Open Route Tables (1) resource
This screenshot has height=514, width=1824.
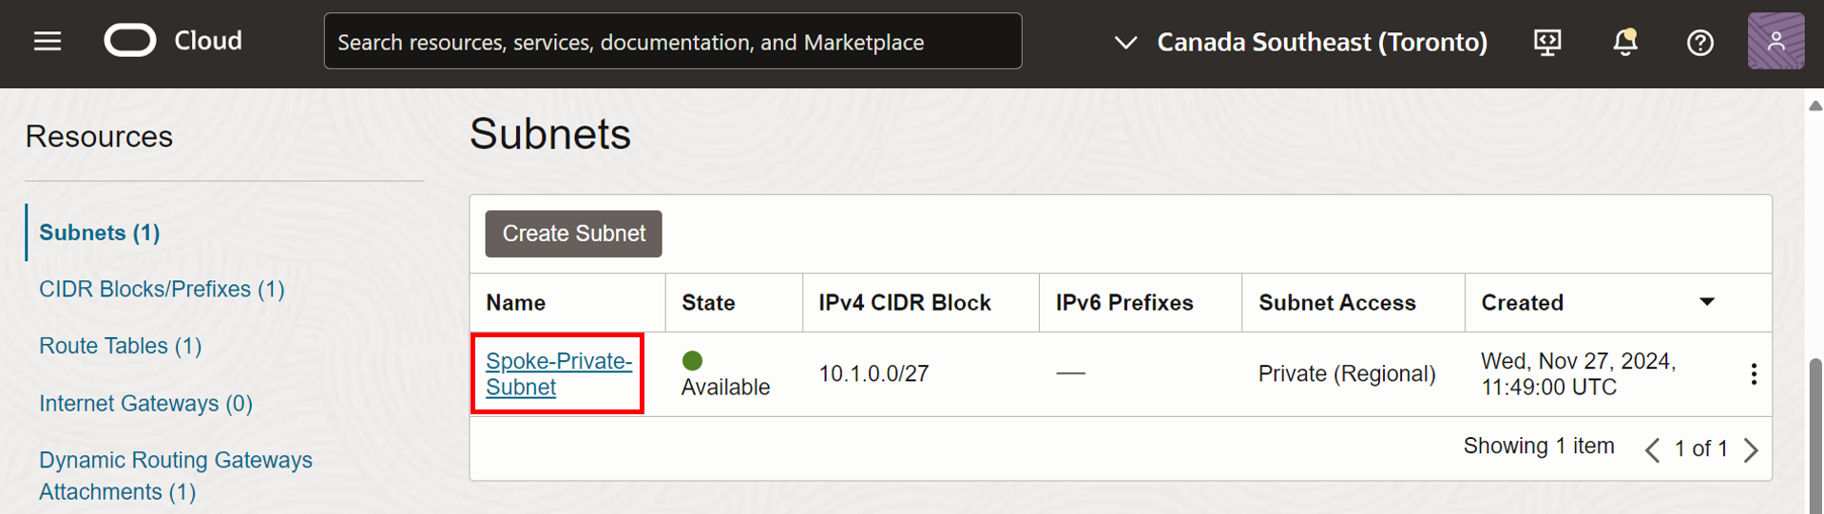click(121, 346)
